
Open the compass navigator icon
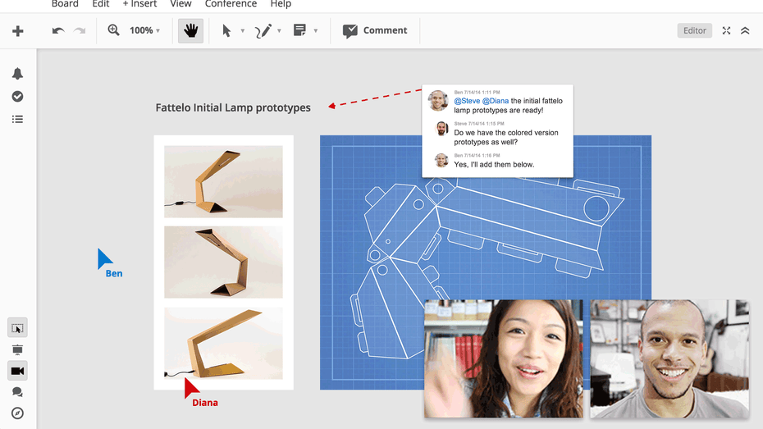[x=17, y=413]
